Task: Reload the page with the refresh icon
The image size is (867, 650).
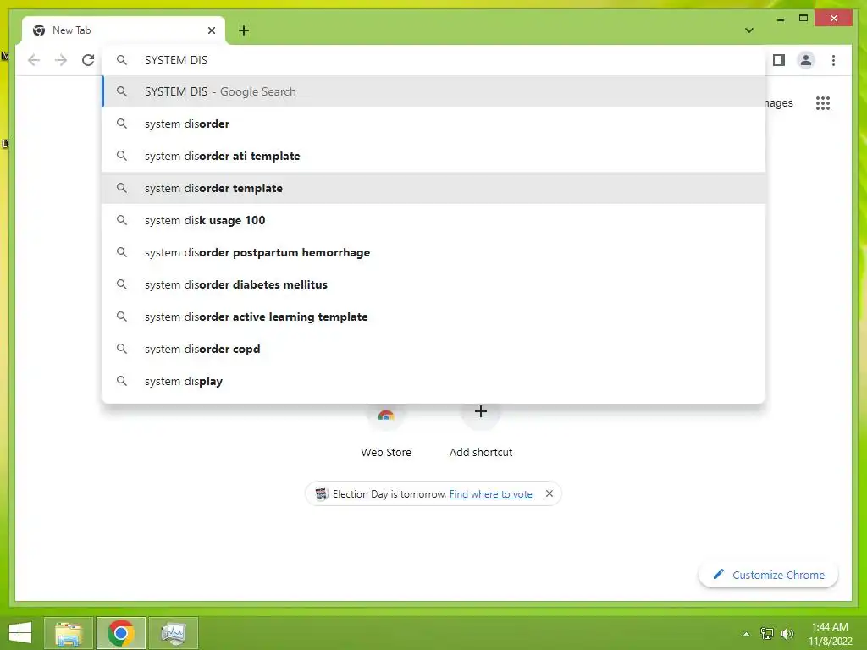Action: [x=88, y=60]
